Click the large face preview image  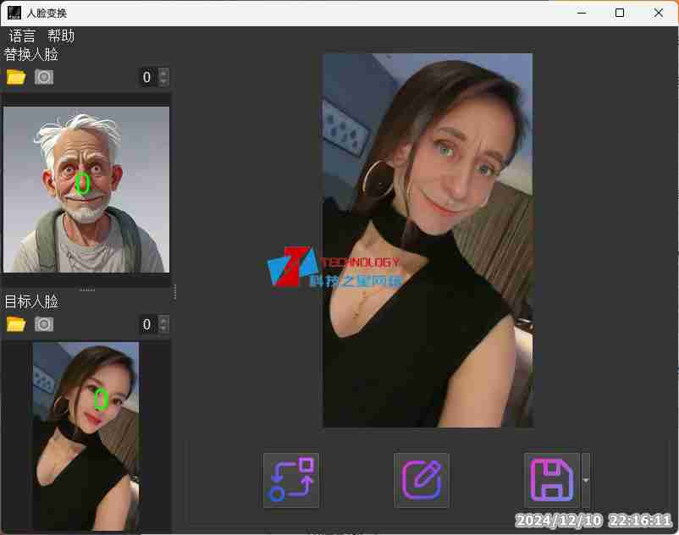coord(428,240)
